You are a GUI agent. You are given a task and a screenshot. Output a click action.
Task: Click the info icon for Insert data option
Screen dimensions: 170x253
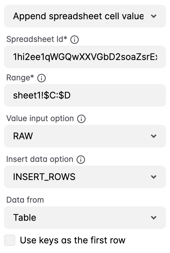[x=81, y=159]
